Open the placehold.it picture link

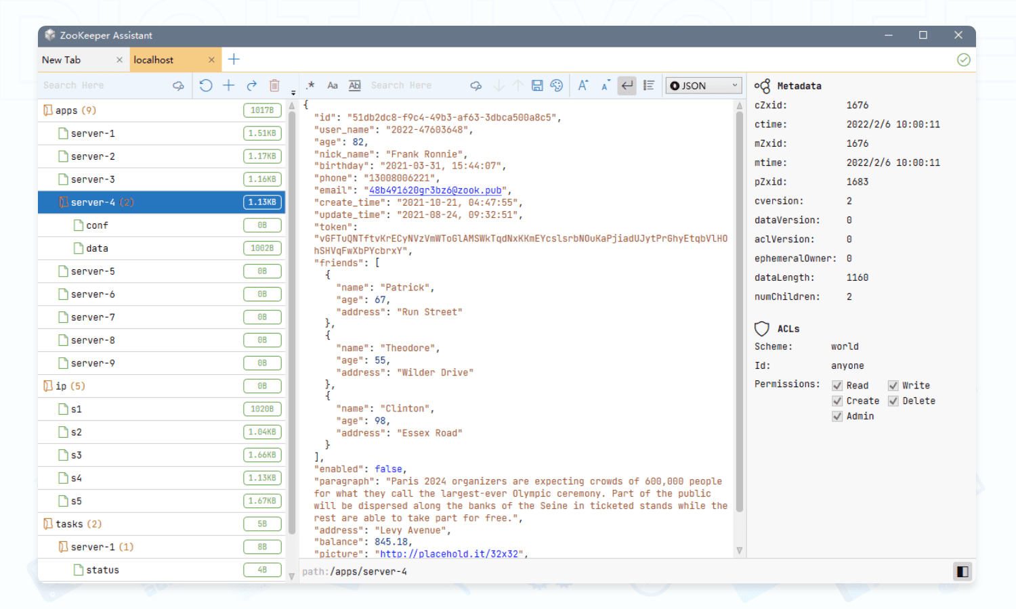[449, 554]
